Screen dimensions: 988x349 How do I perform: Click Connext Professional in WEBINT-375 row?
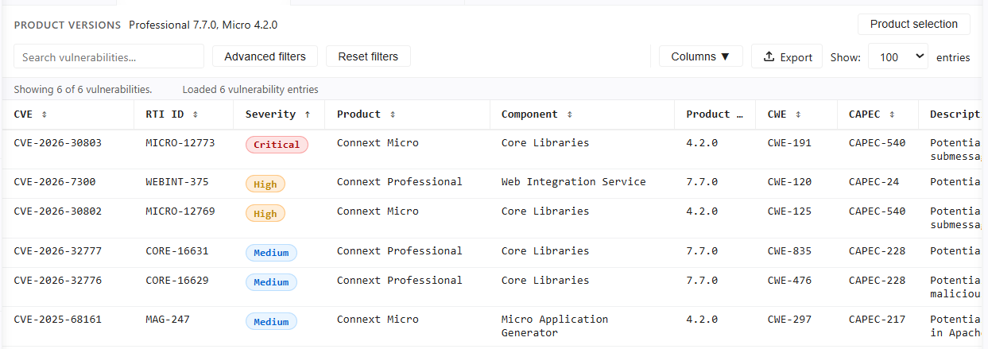[400, 181]
